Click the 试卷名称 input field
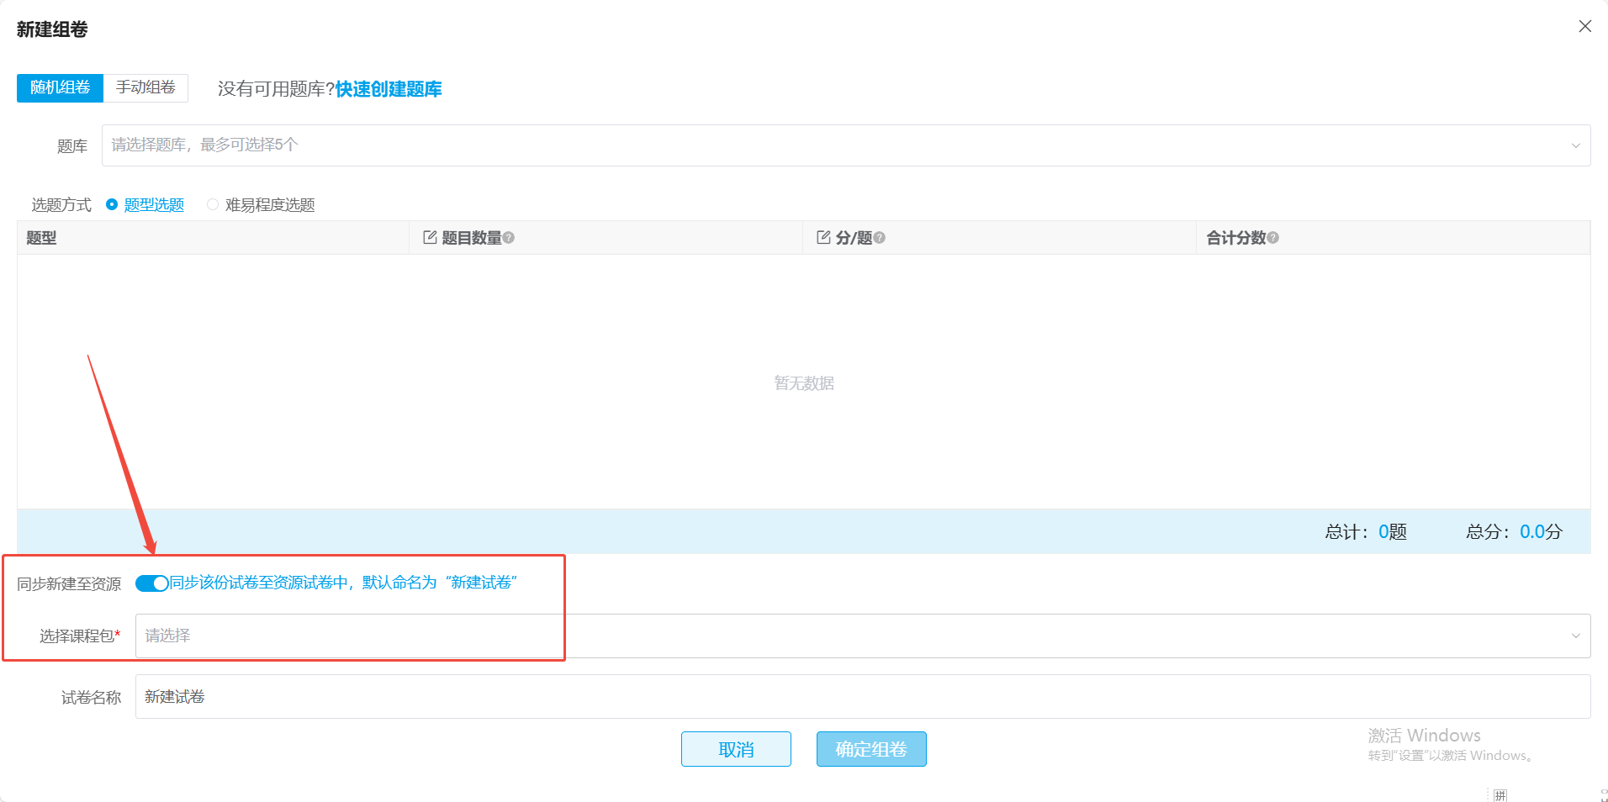Viewport: 1608px width, 802px height. point(863,696)
